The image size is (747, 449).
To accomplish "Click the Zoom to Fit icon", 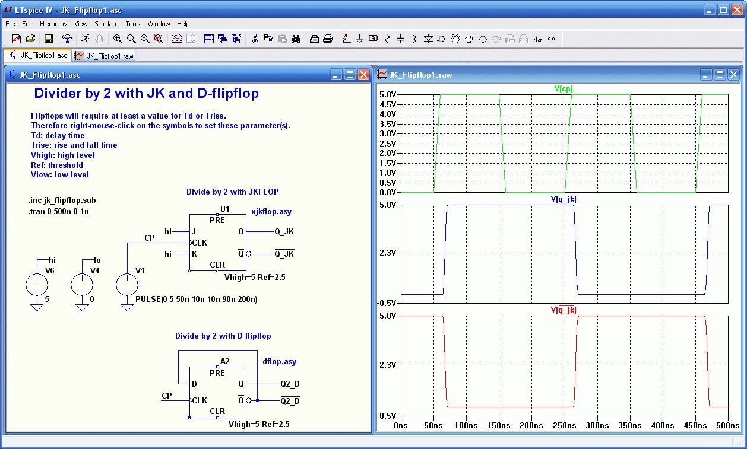I will point(159,39).
